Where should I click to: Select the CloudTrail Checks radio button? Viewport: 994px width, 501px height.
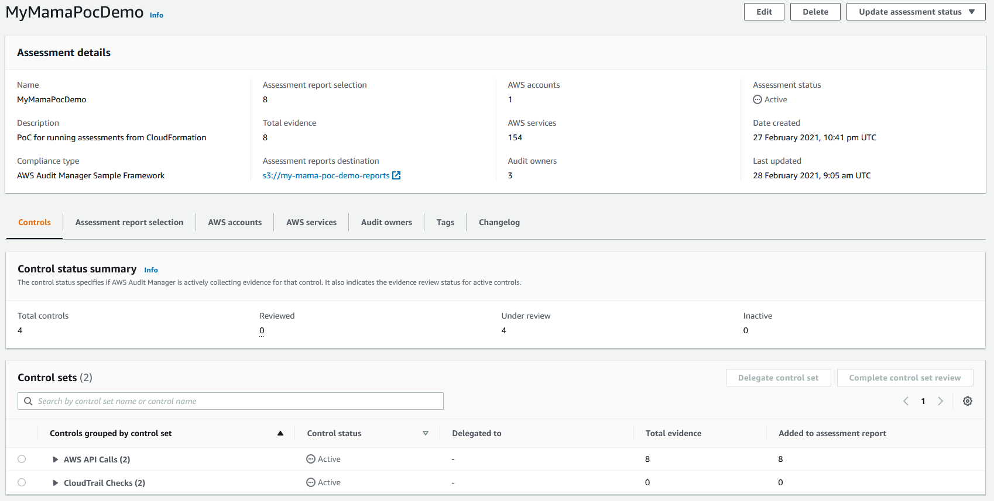22,482
